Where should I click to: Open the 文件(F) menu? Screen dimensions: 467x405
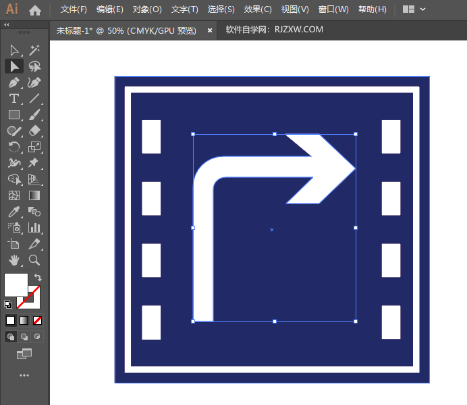[74, 9]
